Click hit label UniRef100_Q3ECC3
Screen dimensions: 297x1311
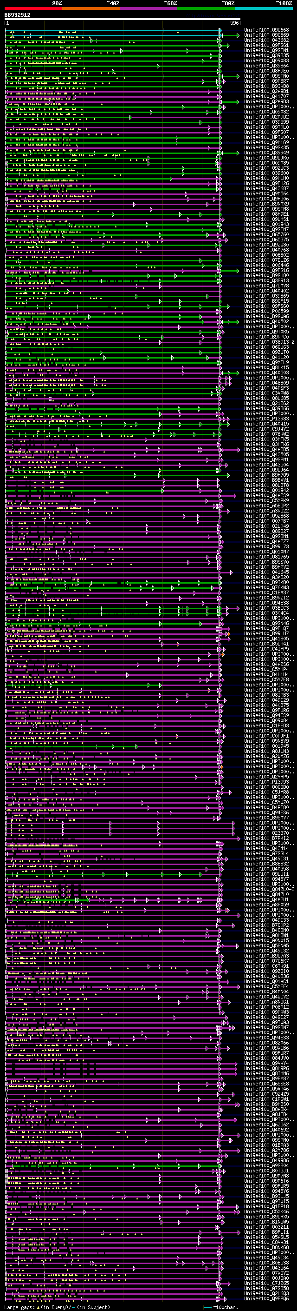click(x=266, y=608)
